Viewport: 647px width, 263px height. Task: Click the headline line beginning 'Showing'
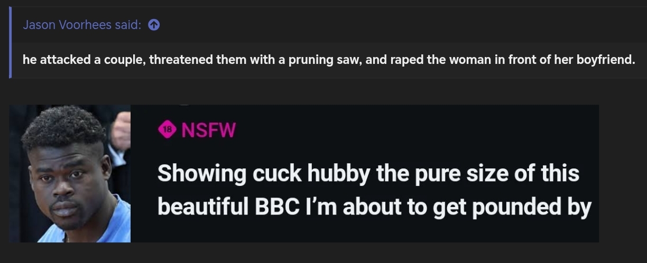(368, 173)
